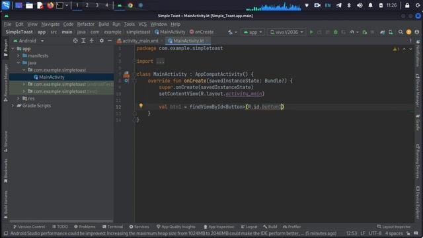Open the Refactor menu

(x=86, y=24)
